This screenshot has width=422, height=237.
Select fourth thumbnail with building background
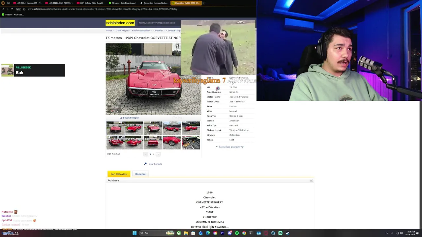pos(172,128)
